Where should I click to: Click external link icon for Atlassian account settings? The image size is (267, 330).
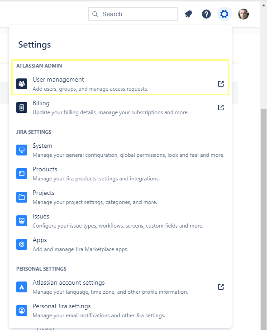pyautogui.click(x=221, y=287)
